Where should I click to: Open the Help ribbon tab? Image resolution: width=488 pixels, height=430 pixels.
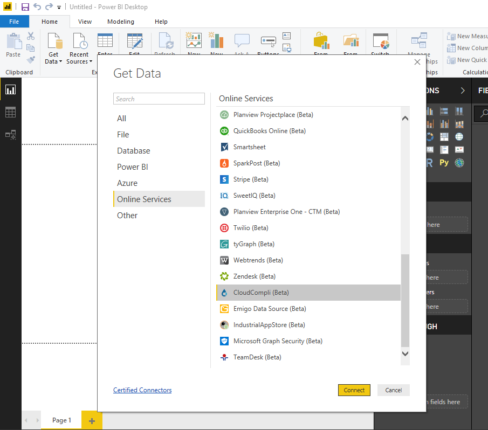point(161,22)
